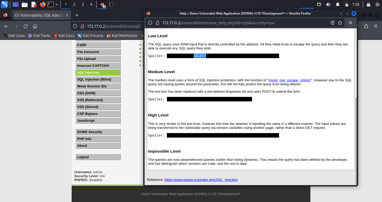Click the highlighted SELECT text in Low spoiler

(x=200, y=56)
